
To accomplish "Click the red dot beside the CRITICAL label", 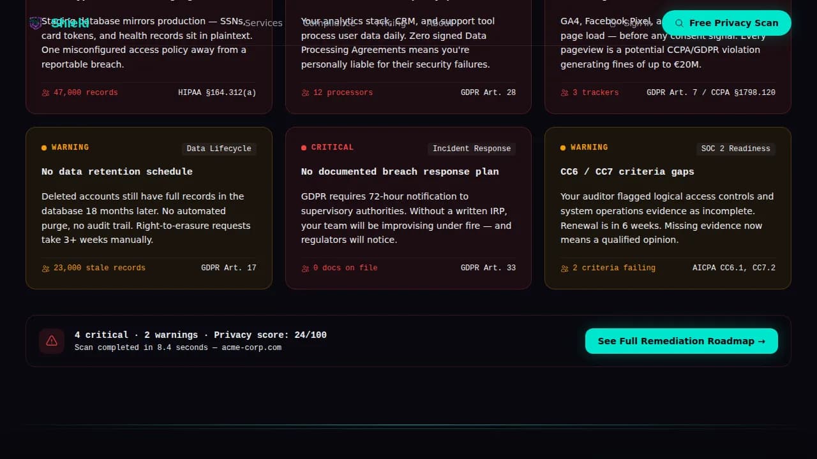I will [x=304, y=148].
